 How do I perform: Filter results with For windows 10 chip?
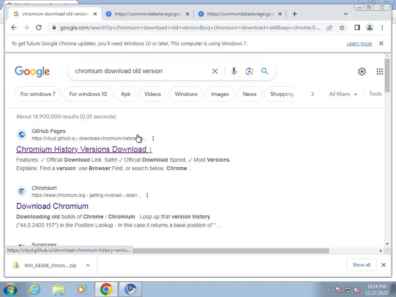[88, 94]
